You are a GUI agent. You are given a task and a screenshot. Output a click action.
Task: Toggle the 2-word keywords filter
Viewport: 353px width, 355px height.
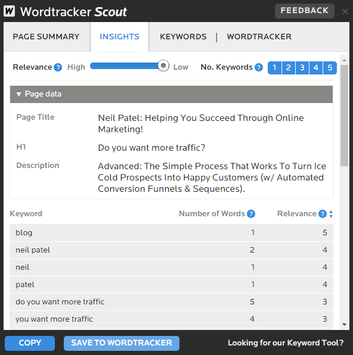[289, 68]
